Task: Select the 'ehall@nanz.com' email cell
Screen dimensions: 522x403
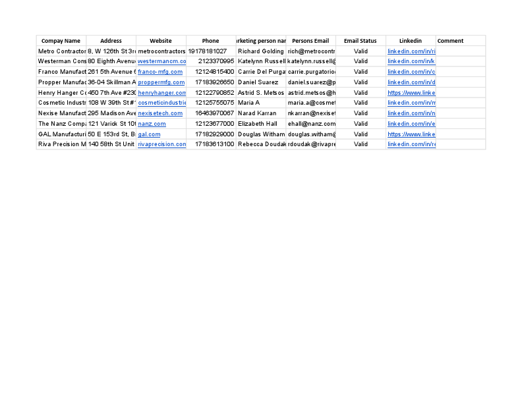Action: [311, 124]
